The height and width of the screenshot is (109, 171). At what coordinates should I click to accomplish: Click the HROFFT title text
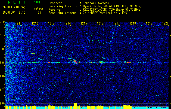[17, 2]
